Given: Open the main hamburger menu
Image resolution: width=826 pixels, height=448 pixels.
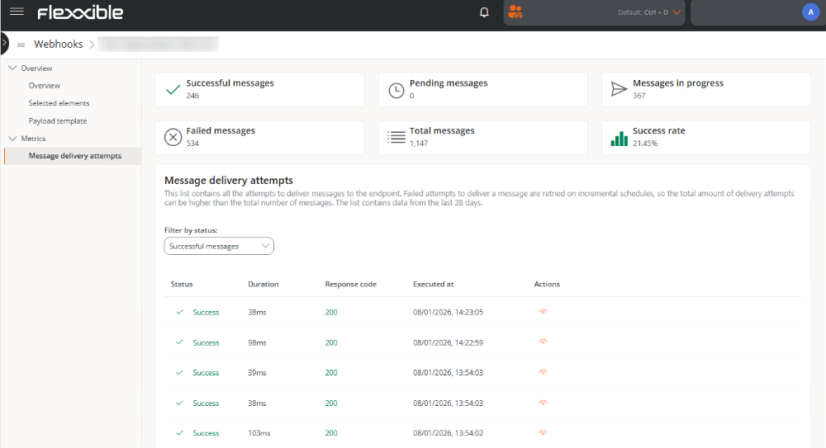Looking at the screenshot, I should point(17,12).
